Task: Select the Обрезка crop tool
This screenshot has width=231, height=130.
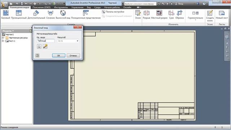Action: click(179, 14)
